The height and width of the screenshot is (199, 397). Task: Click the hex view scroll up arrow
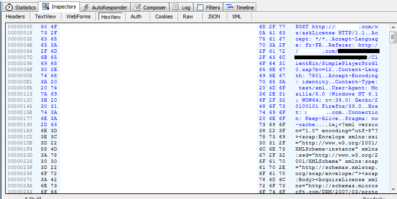[x=393, y=27]
